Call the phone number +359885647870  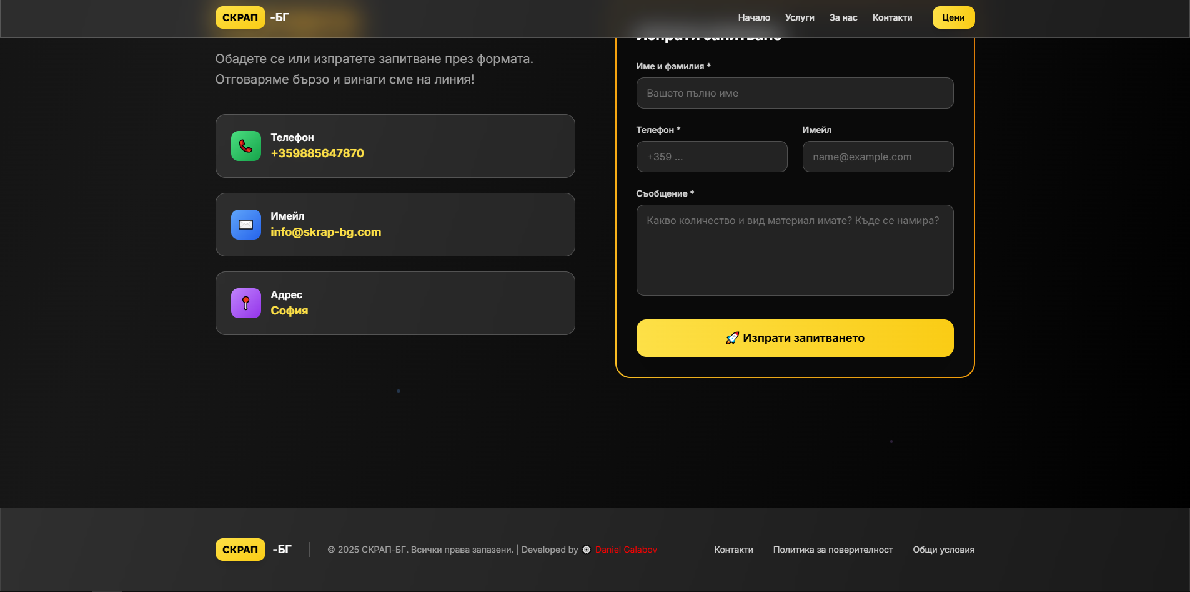point(317,153)
